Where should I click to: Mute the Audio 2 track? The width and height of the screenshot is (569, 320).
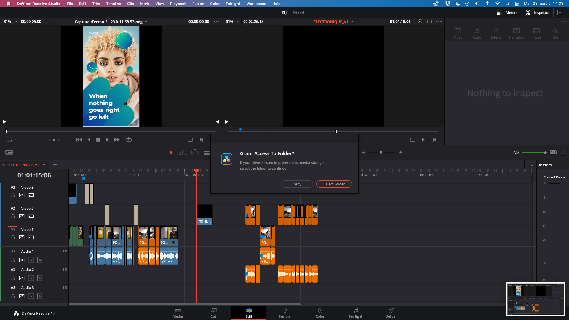pyautogui.click(x=40, y=278)
